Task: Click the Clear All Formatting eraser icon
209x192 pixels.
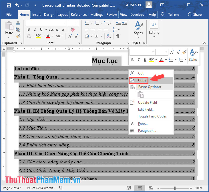Action: pyautogui.click(x=72, y=30)
